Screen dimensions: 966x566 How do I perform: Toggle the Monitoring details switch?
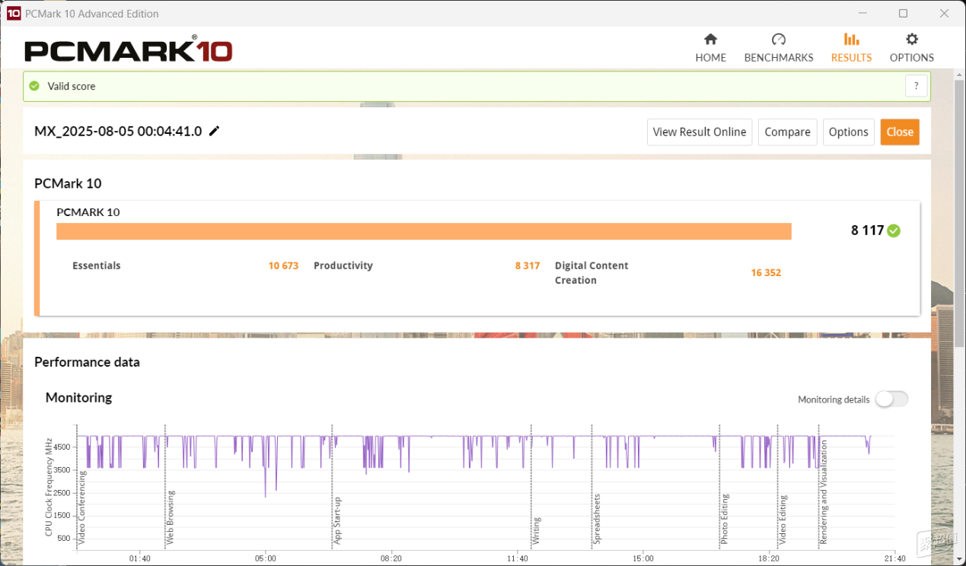tap(891, 399)
